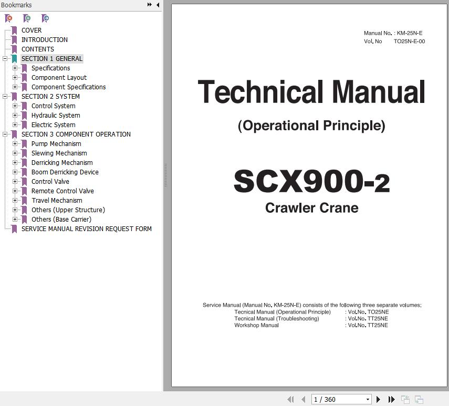
Task: Click the Technical Manual title on page
Action: pyautogui.click(x=311, y=91)
